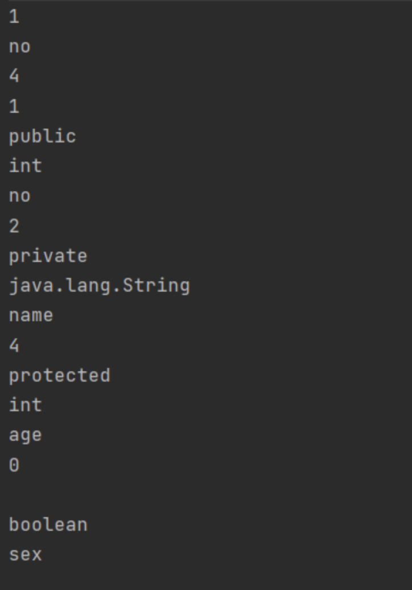Click the "name" field output line
This screenshot has height=590, width=412.
click(x=31, y=316)
